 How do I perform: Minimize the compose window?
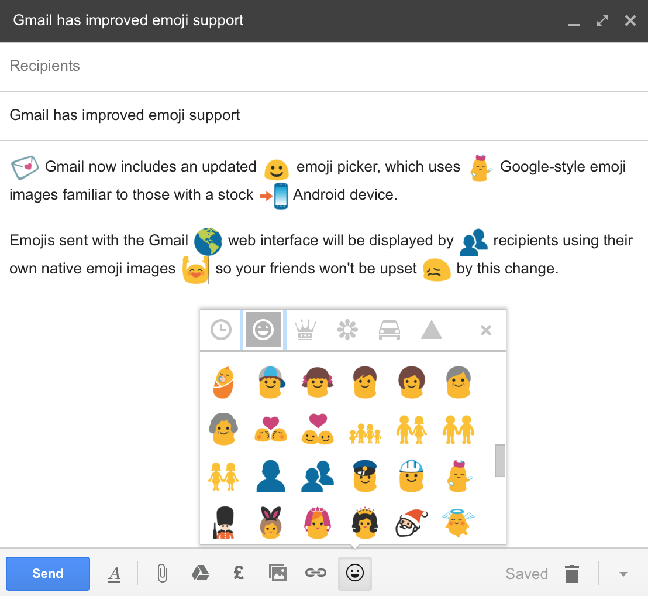(x=574, y=25)
